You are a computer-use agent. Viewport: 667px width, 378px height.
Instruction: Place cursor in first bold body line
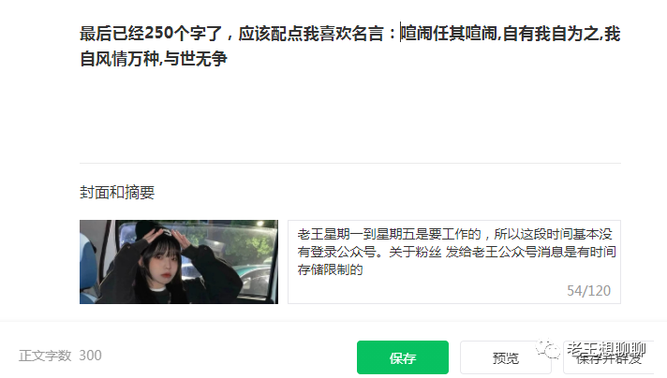tap(349, 33)
